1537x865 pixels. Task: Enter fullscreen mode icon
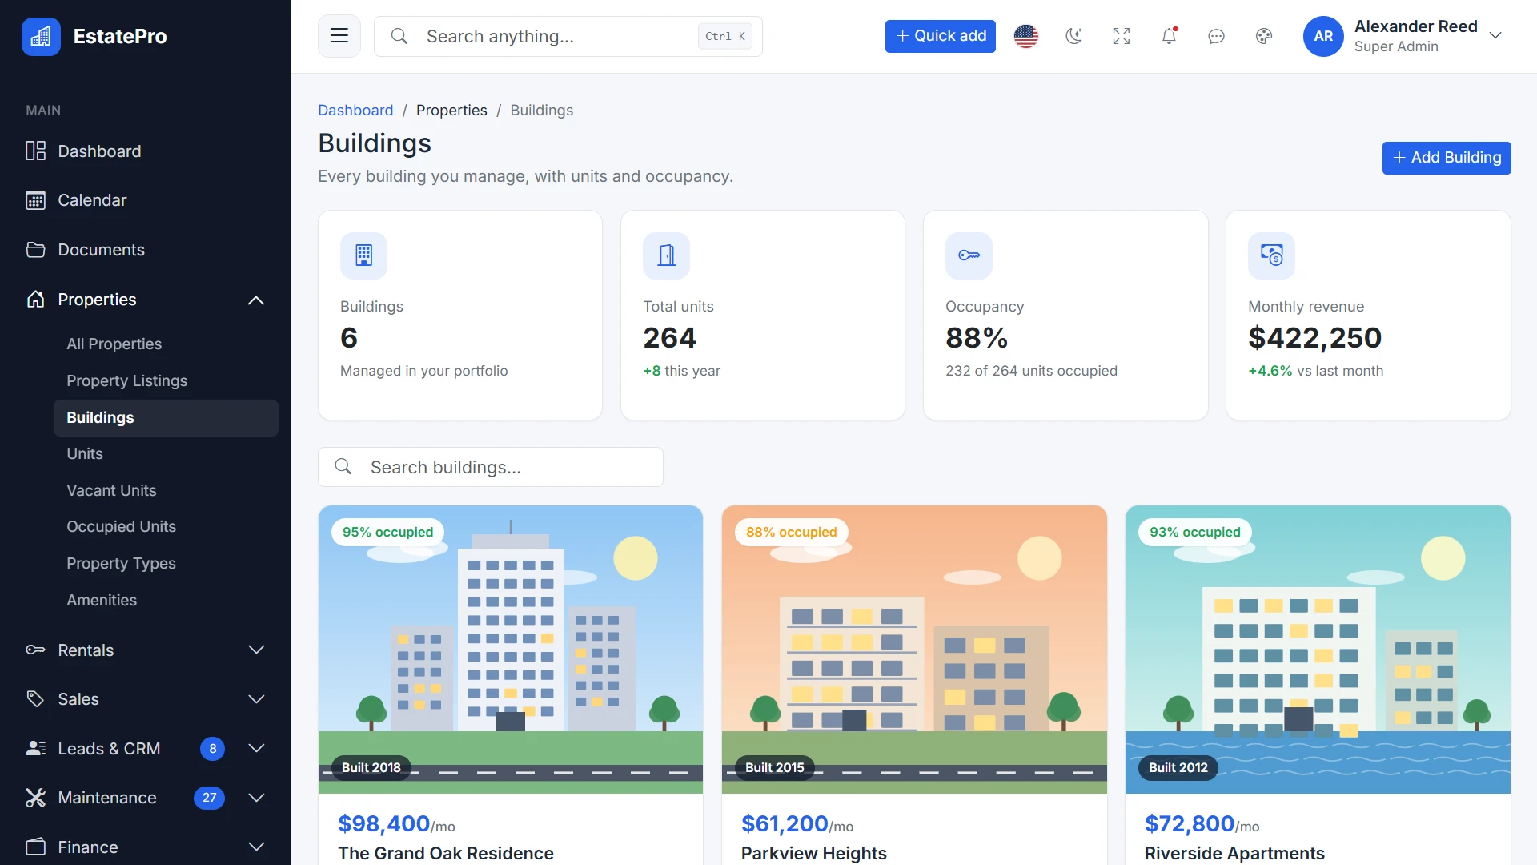click(x=1122, y=36)
